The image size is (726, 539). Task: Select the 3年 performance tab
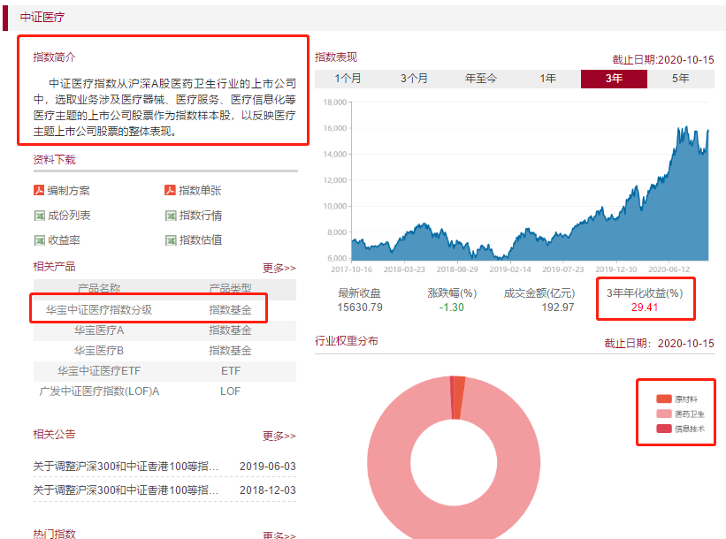[614, 79]
